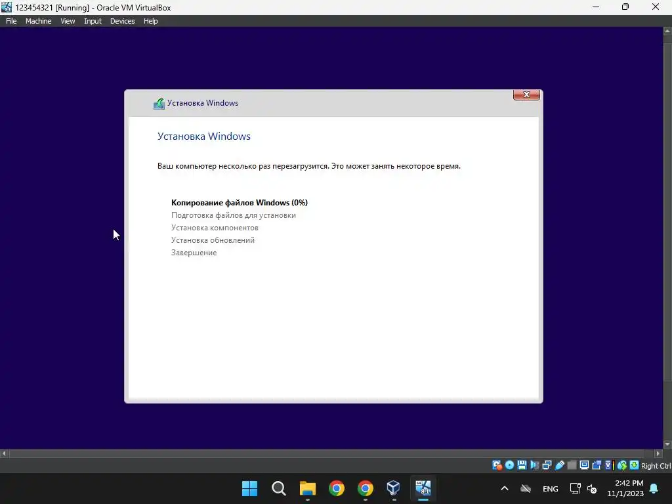This screenshot has height=504, width=672.
Task: Click Подготовка файлов для установки step
Action: coord(234,215)
